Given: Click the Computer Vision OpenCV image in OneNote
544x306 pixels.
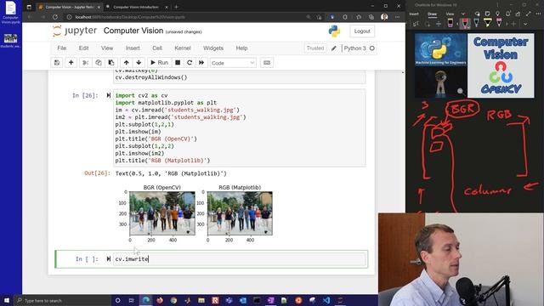Looking at the screenshot, I should [501, 65].
